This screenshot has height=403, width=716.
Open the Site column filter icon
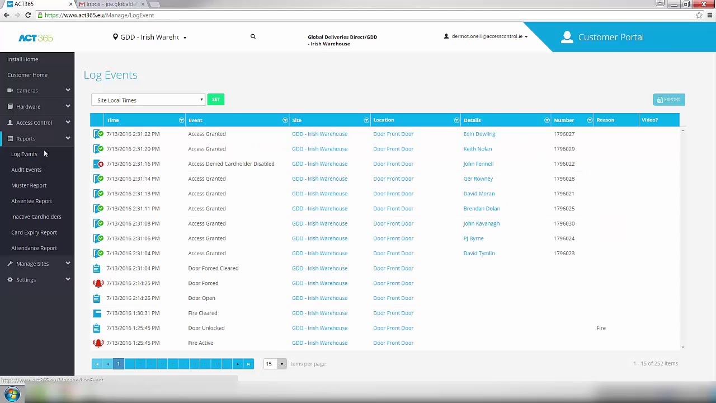pos(366,120)
